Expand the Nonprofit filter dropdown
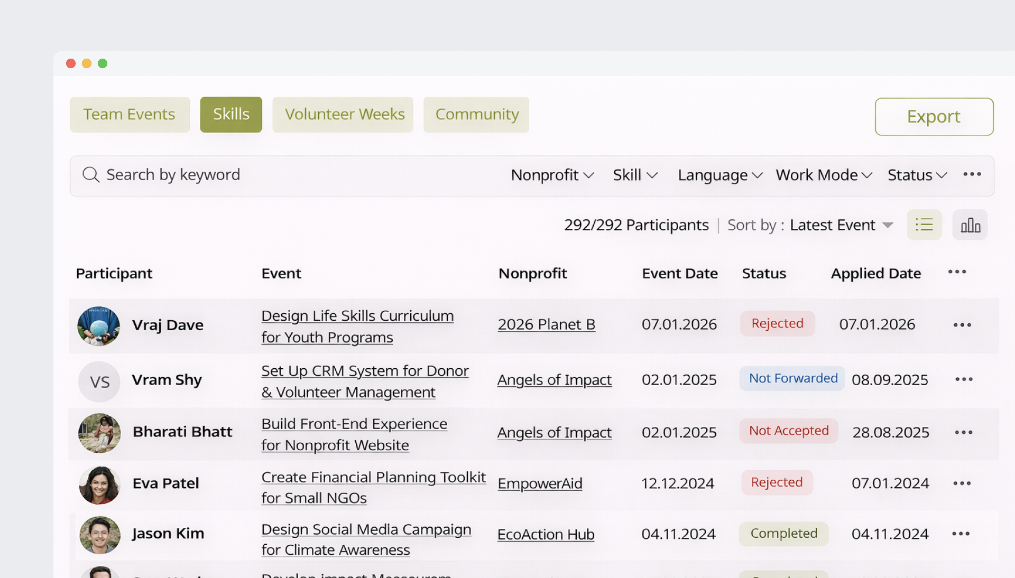Viewport: 1015px width, 578px height. point(552,175)
